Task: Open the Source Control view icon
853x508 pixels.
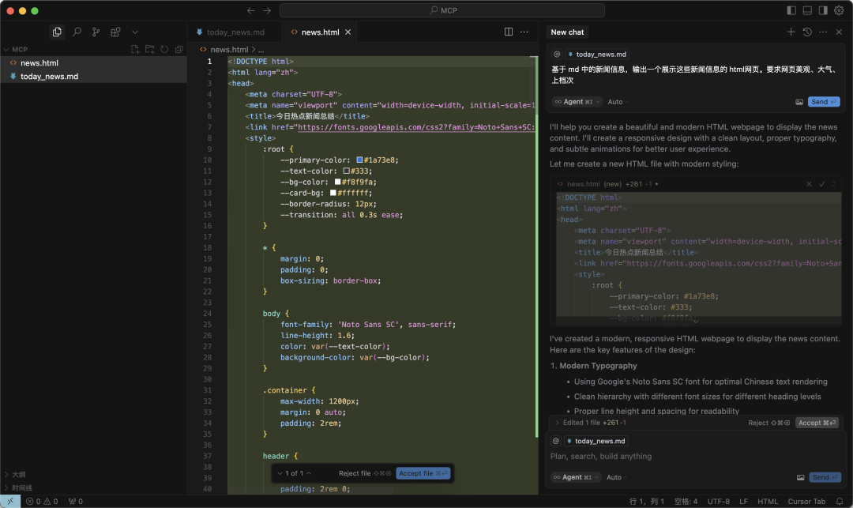Action: [x=96, y=32]
